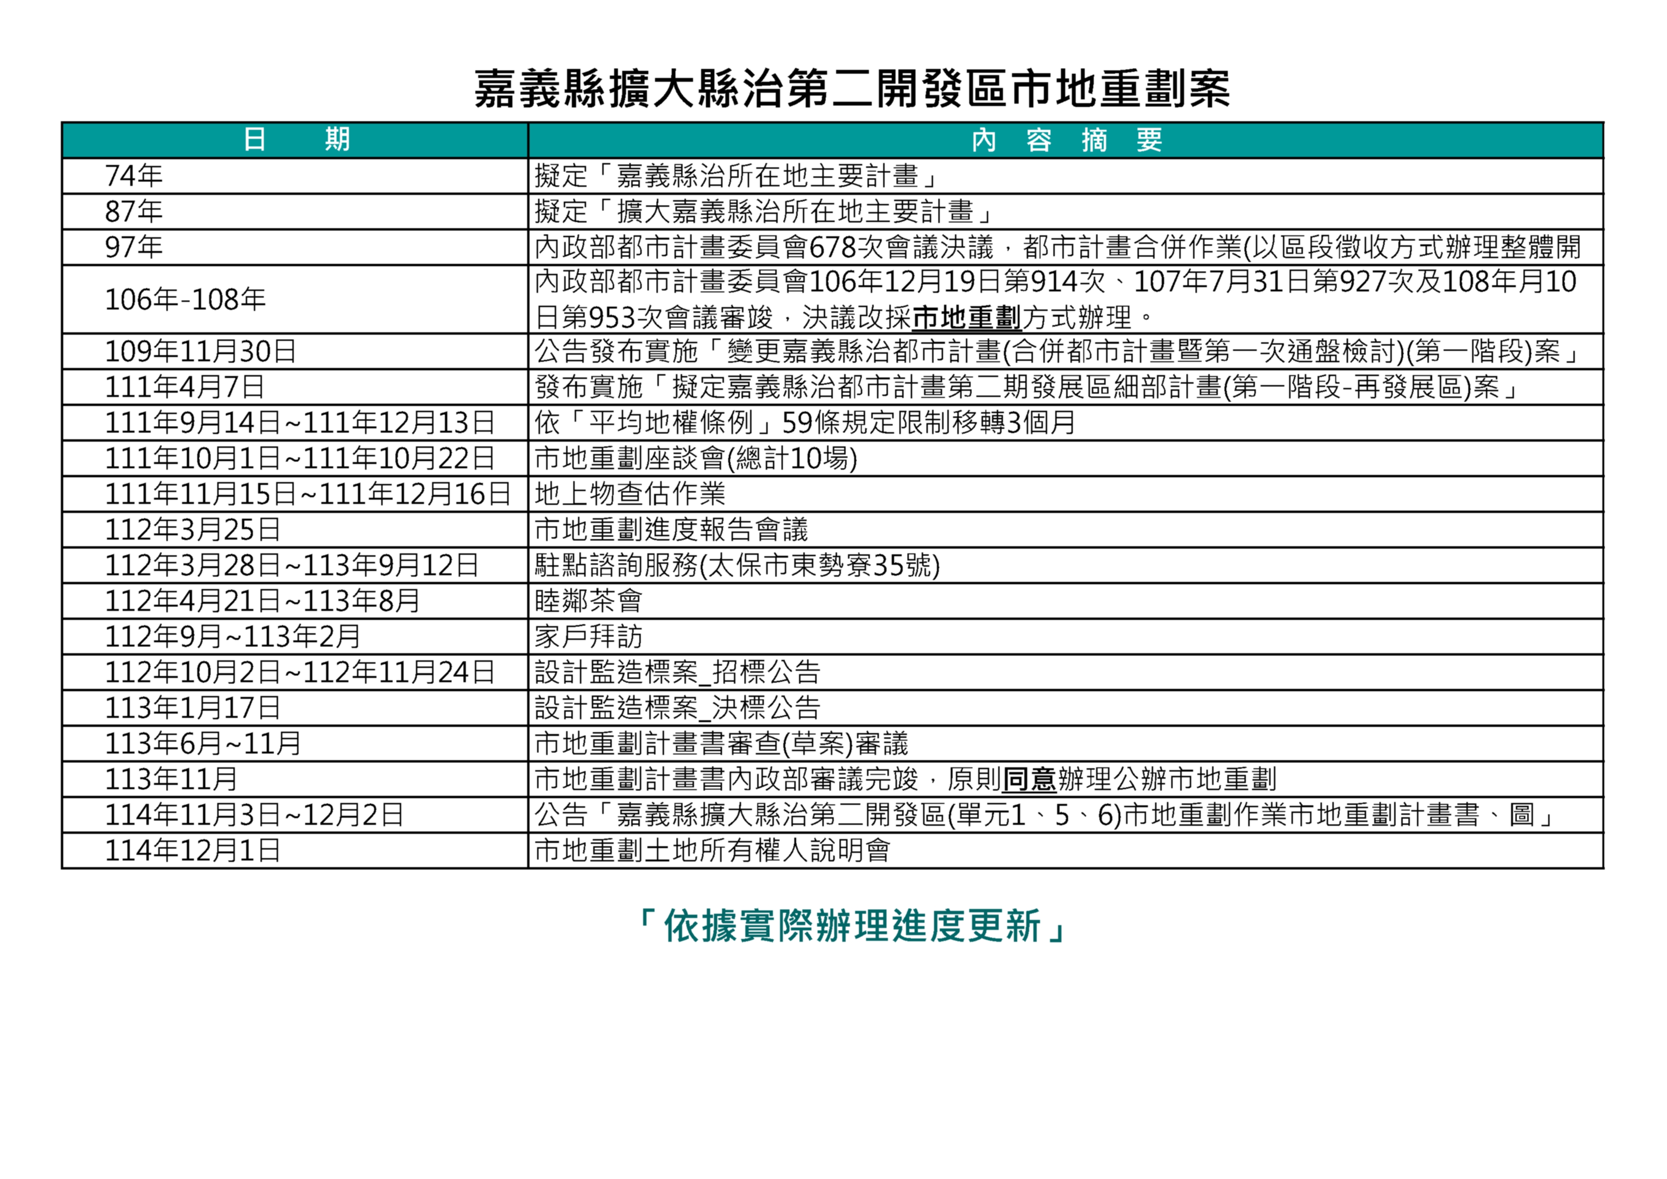Image resolution: width=1667 pixels, height=1179 pixels.
Task: Select the 112年3月25日 date cell
Action: [193, 529]
